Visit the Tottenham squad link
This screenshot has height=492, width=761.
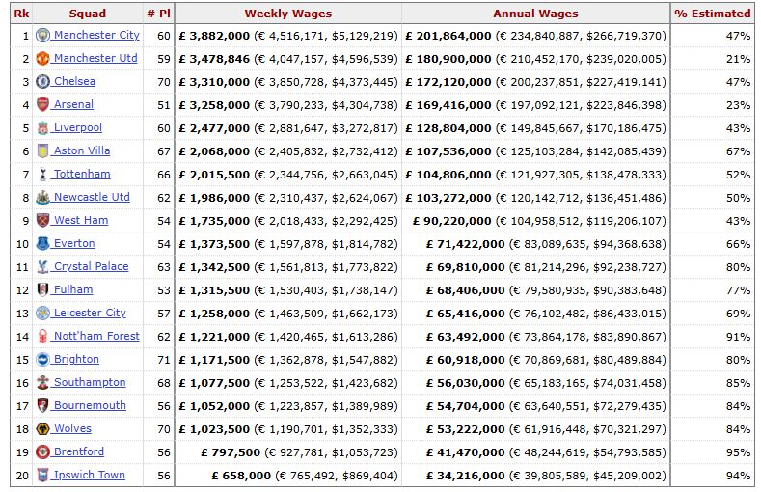82,175
